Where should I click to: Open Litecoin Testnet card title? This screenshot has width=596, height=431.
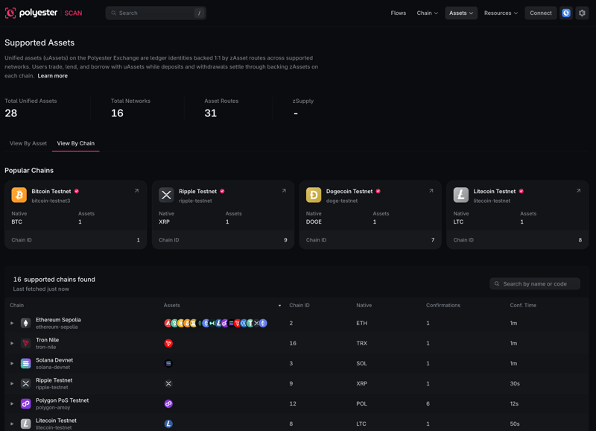point(495,192)
